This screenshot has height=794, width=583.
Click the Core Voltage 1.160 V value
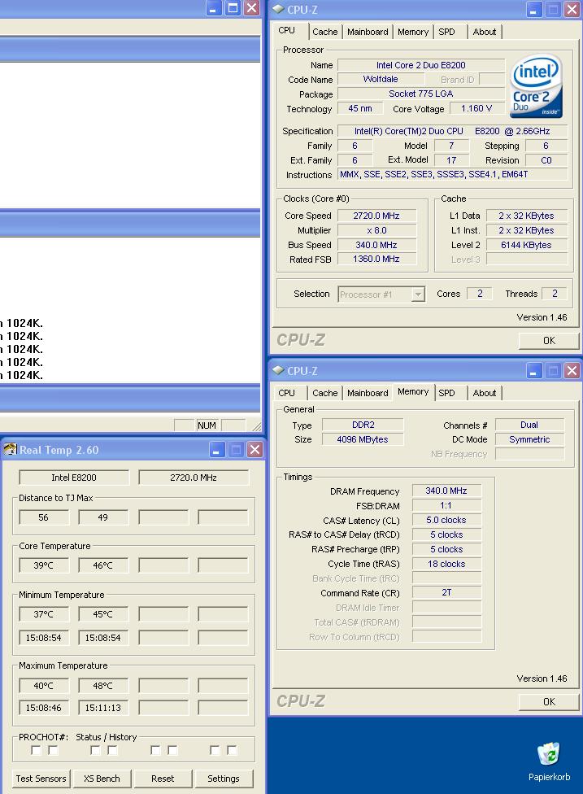point(476,108)
